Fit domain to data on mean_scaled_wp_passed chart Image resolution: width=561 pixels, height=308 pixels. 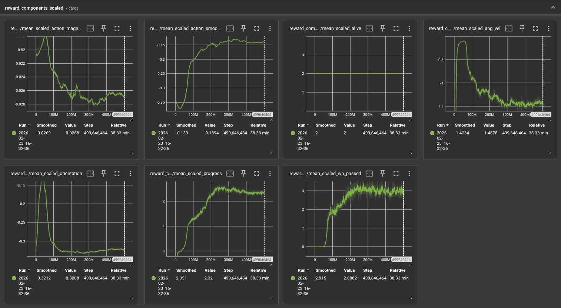[369, 174]
